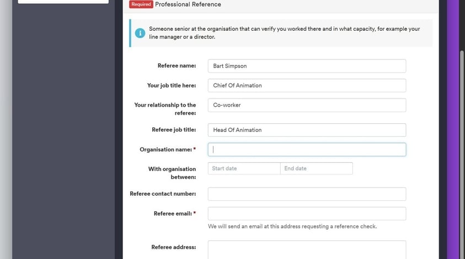Click inside the Referee address text area

click(x=307, y=249)
